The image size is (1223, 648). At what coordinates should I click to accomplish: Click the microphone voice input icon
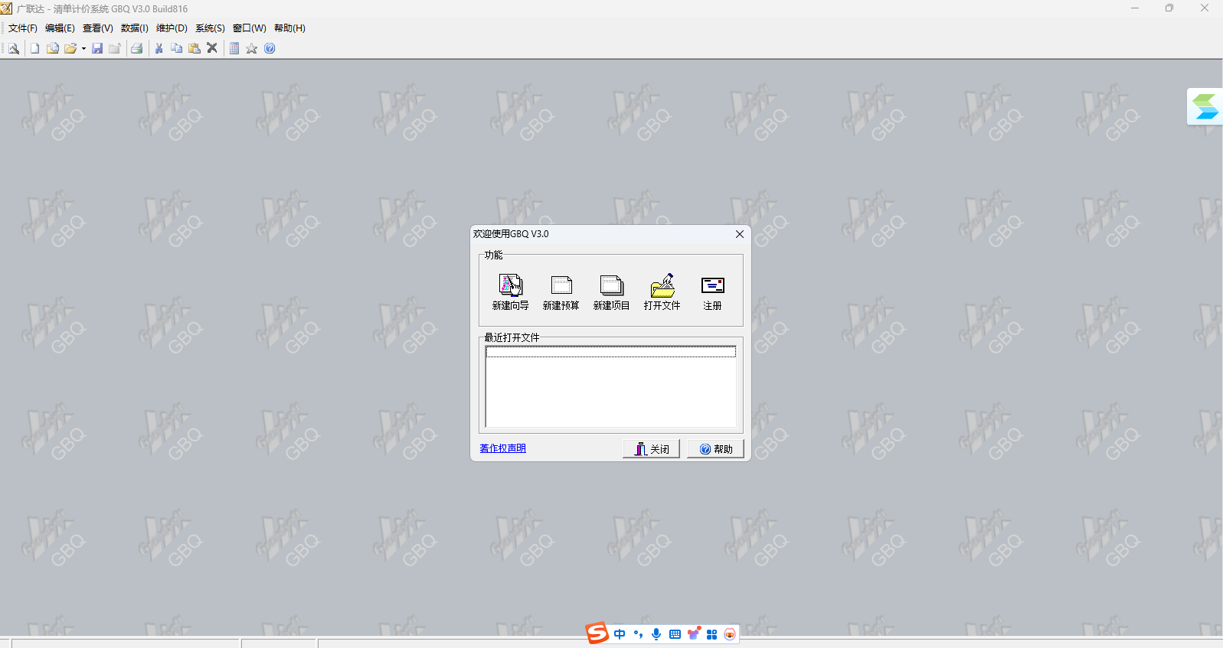point(656,634)
